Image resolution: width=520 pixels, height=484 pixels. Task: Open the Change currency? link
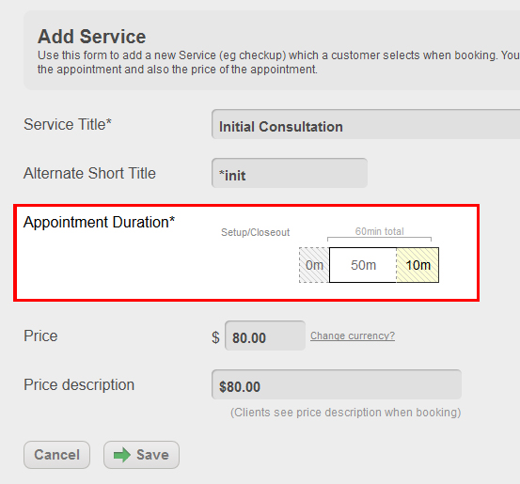click(353, 336)
